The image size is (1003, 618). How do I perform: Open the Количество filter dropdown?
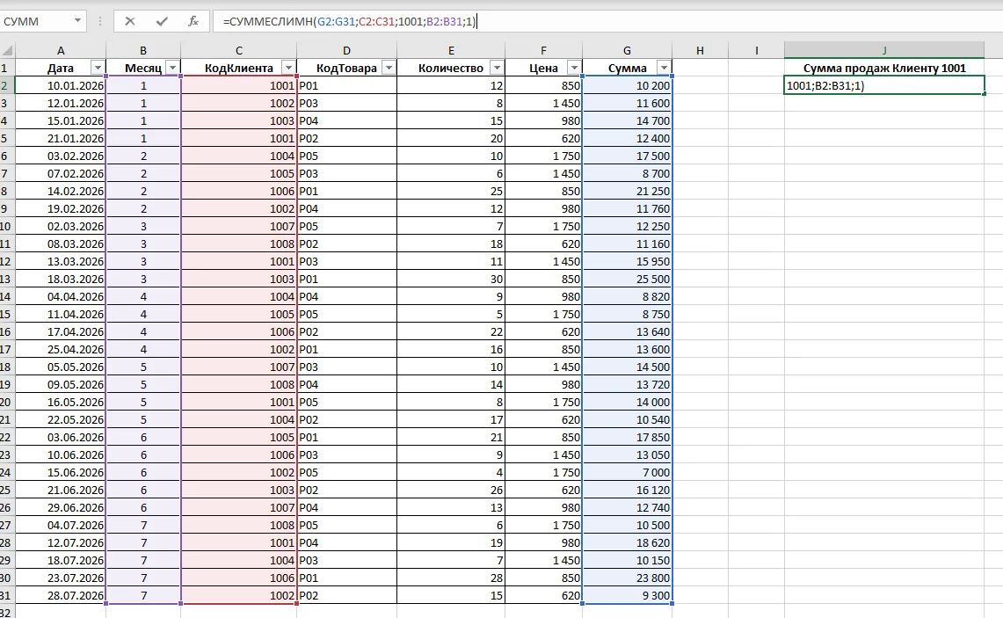(497, 68)
